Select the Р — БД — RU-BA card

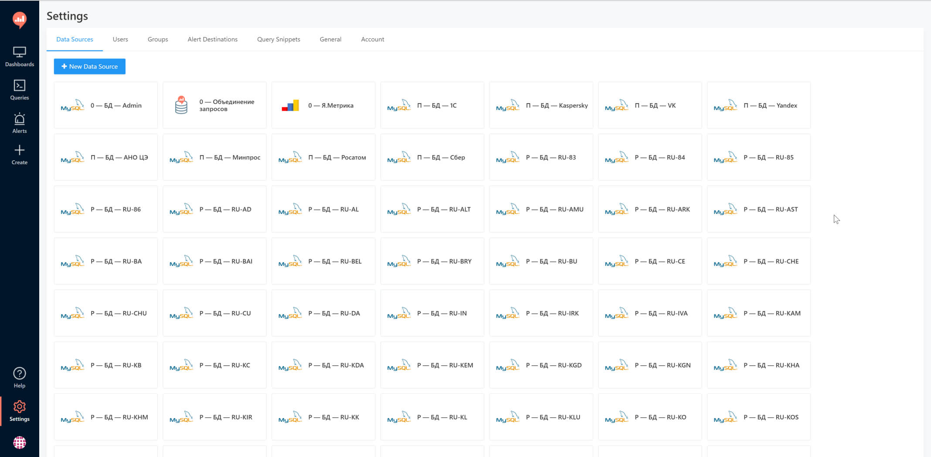[x=106, y=261]
